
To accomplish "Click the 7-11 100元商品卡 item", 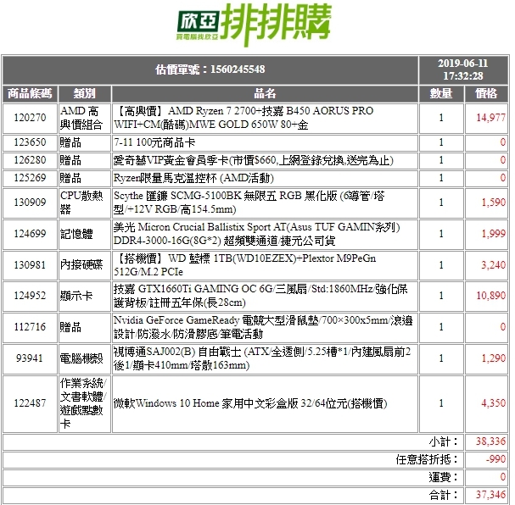I will coord(154,142).
